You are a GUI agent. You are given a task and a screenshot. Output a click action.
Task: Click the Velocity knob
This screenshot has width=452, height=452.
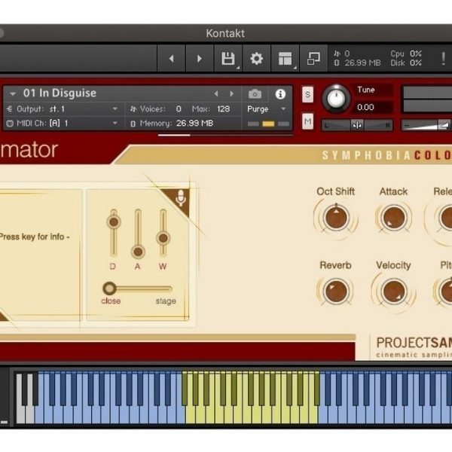click(394, 291)
